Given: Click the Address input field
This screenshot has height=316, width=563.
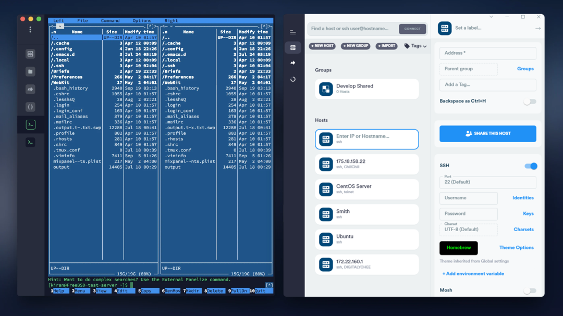Looking at the screenshot, I should point(487,53).
